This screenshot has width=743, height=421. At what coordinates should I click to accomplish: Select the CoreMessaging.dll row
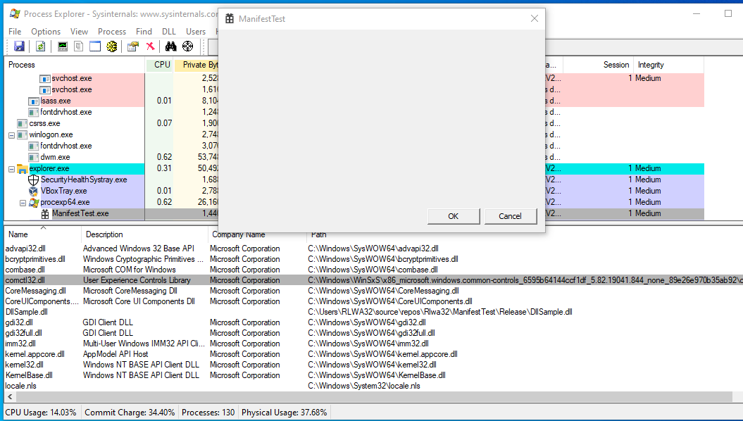pos(373,291)
